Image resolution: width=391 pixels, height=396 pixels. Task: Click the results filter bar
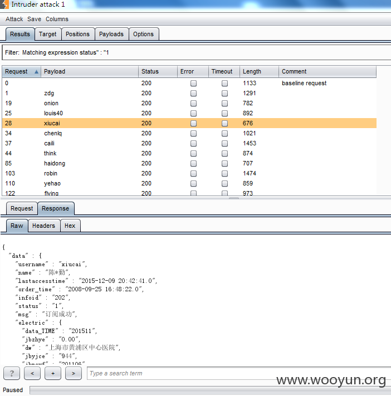[197, 52]
